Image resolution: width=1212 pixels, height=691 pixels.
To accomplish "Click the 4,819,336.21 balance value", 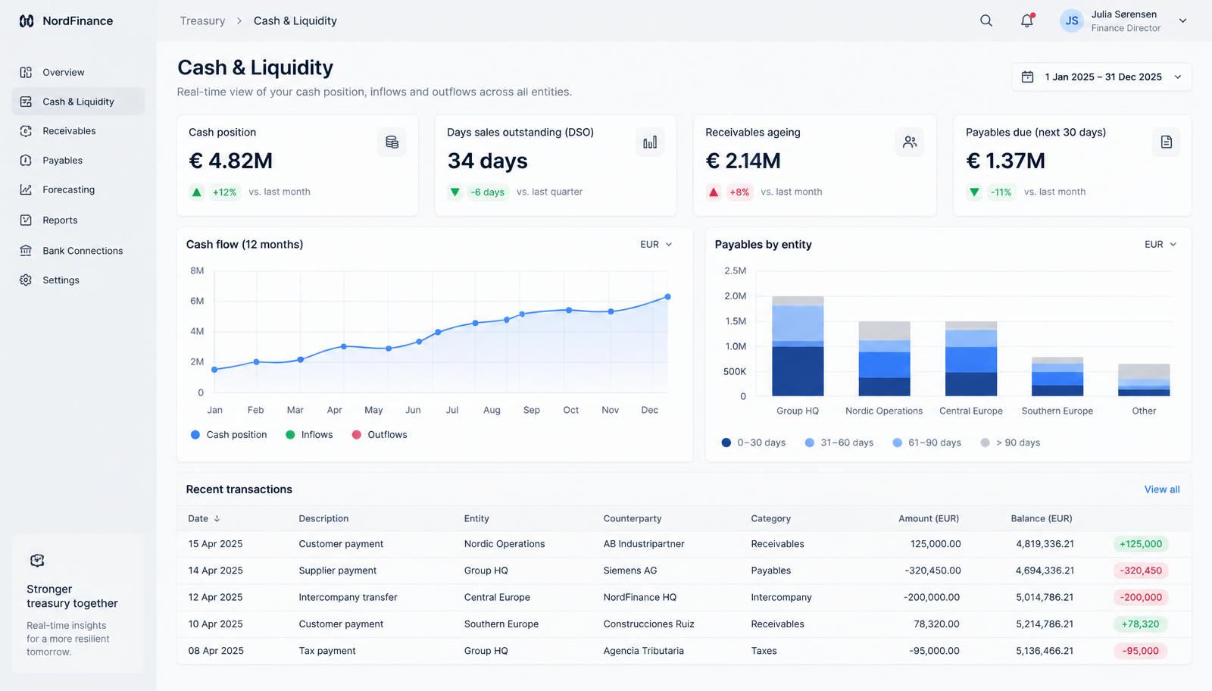I will tap(1045, 544).
